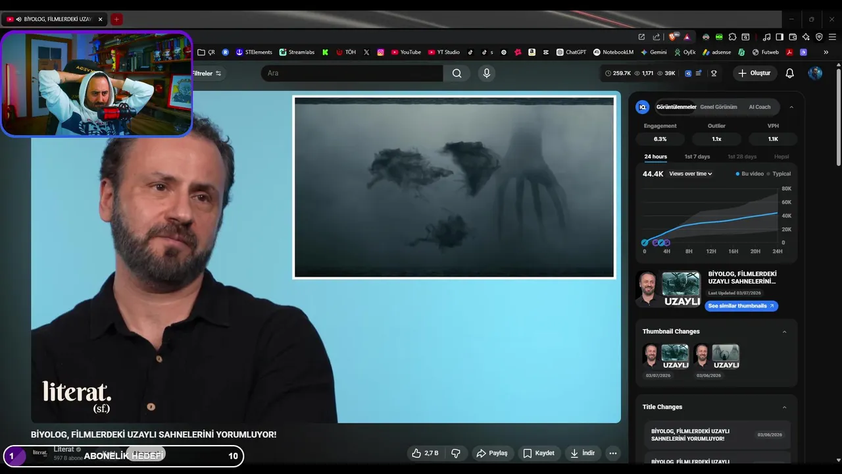842x474 pixels.
Task: Click the page vertical scrollbar thumb
Action: coord(838,118)
